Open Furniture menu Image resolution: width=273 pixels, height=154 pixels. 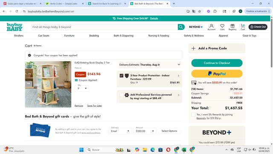tap(69, 36)
